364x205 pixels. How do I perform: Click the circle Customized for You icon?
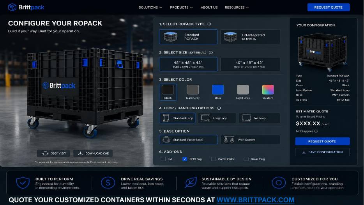click(x=279, y=183)
